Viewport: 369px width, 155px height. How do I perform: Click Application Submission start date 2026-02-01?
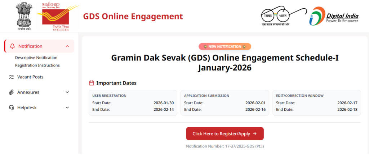pyautogui.click(x=255, y=103)
